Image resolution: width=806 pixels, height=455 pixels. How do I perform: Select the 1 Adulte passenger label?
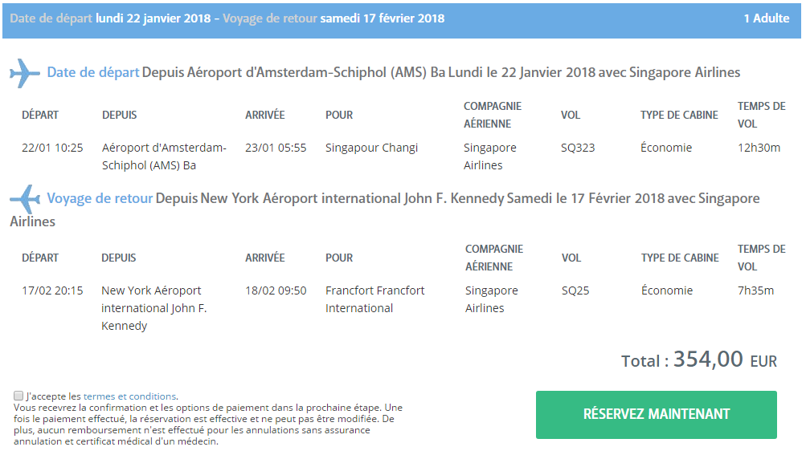click(767, 18)
